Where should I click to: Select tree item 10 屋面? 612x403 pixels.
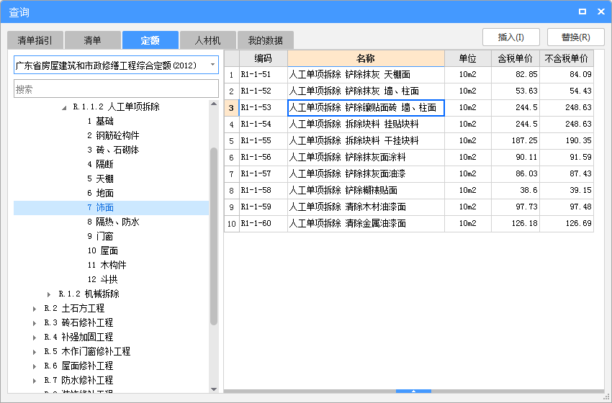(x=103, y=250)
